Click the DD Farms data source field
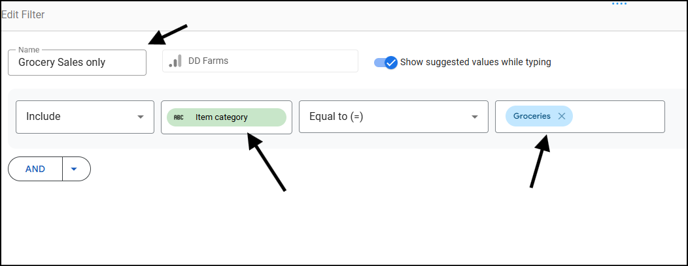 (260, 61)
